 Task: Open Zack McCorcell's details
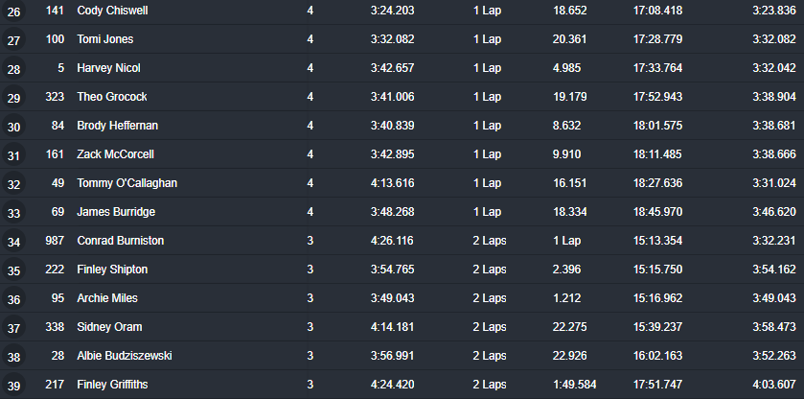point(115,154)
